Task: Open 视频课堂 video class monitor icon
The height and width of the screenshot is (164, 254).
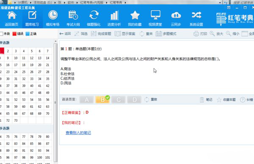Action: 155,15
